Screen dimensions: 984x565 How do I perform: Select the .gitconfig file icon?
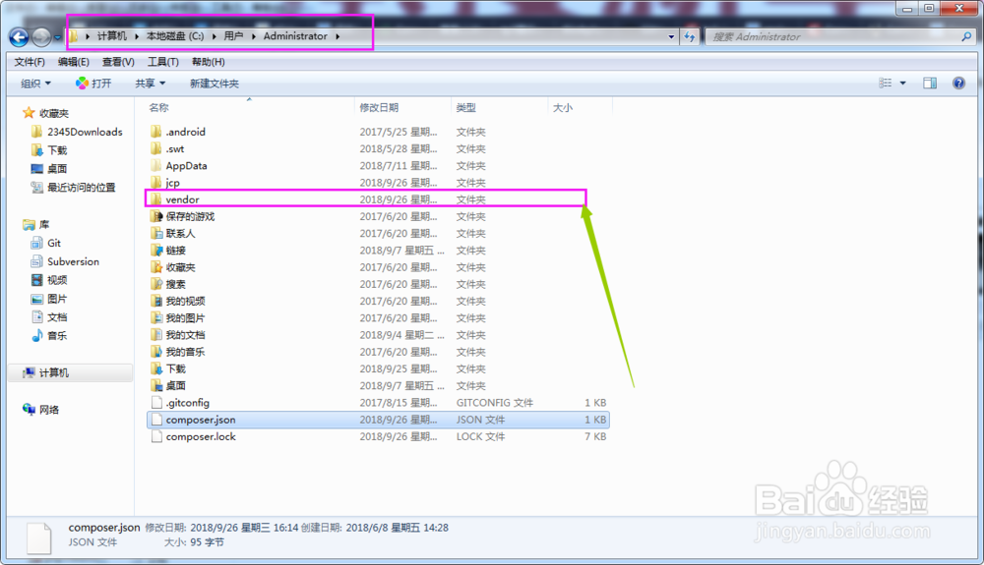point(156,402)
